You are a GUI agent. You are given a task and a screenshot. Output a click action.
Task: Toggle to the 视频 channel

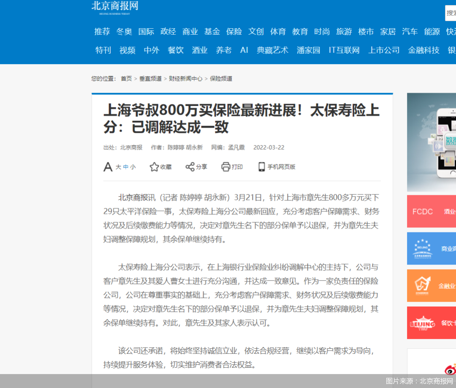127,50
